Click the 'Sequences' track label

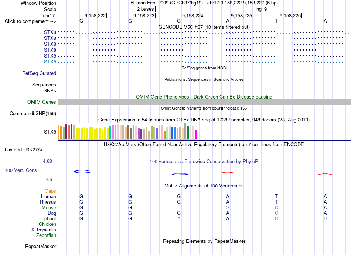44,85
